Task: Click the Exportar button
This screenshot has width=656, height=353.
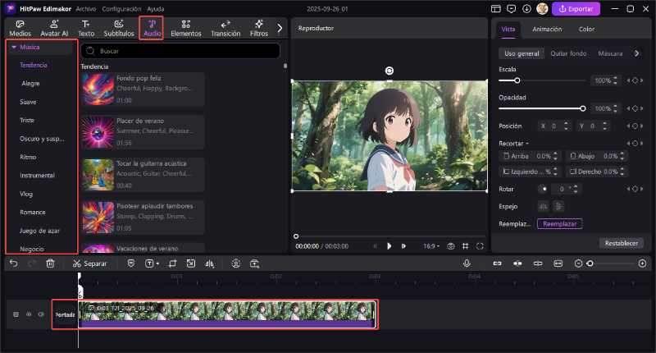Action: tap(576, 9)
